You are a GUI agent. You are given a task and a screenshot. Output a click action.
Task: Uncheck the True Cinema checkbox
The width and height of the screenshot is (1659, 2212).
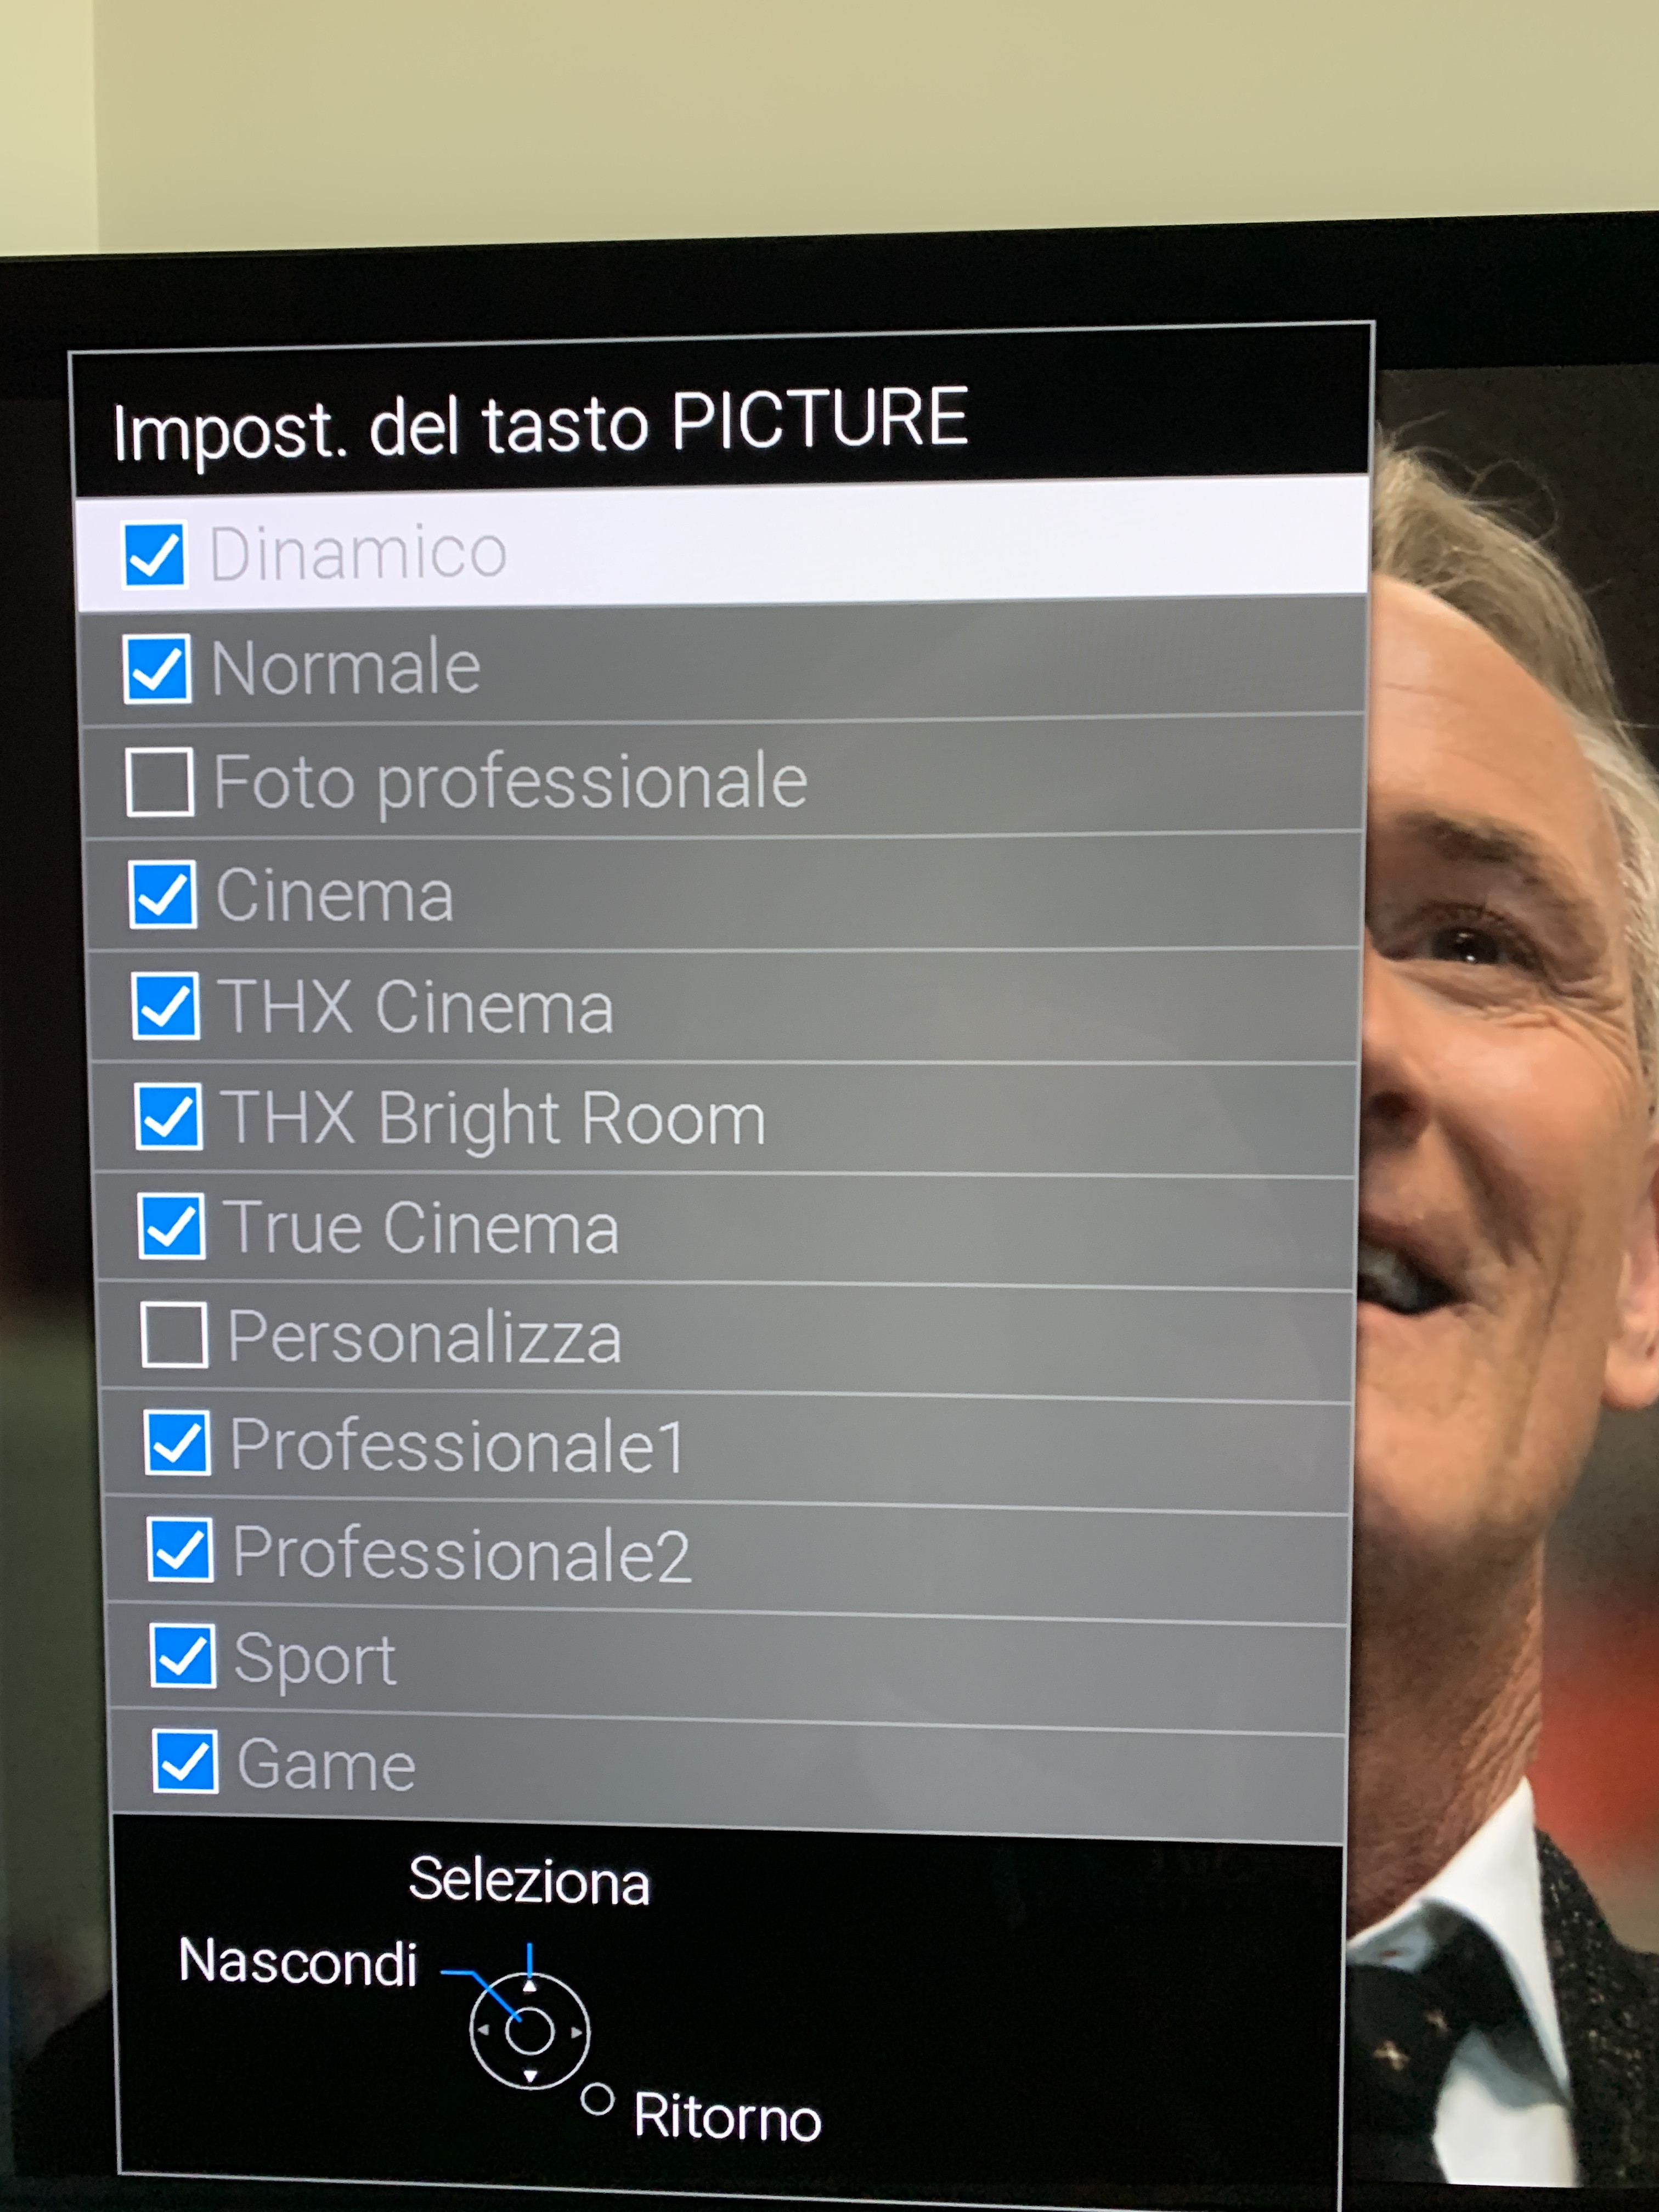[171, 1226]
